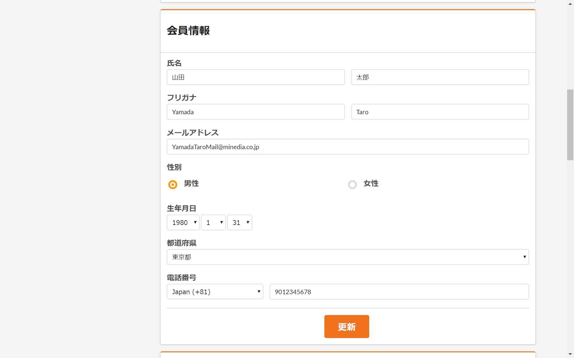Click the scrollbar up arrow
The image size is (574, 358).
point(570,4)
